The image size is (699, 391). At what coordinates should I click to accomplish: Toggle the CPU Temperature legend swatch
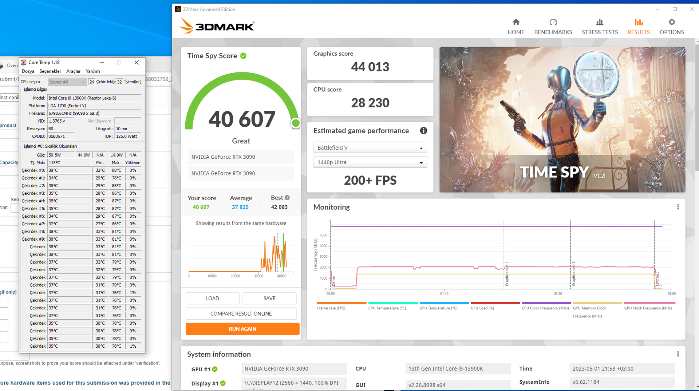pyautogui.click(x=393, y=303)
